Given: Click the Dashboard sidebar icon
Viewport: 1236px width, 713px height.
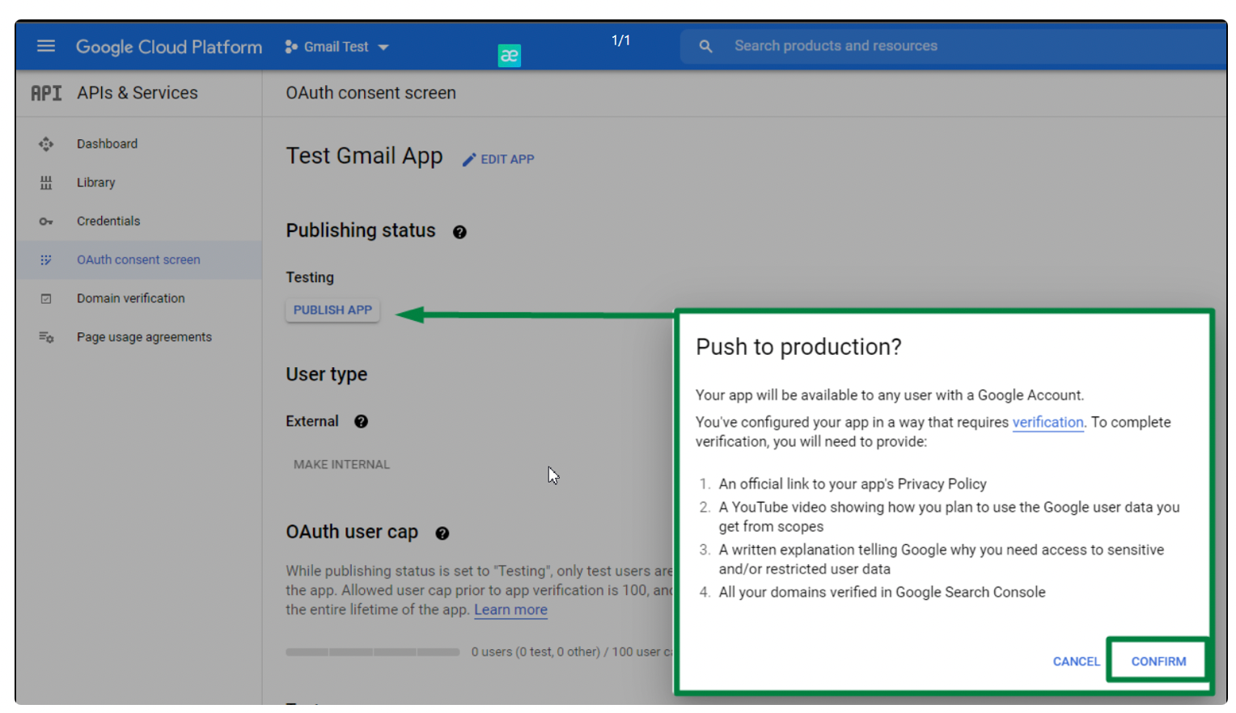Looking at the screenshot, I should point(46,144).
